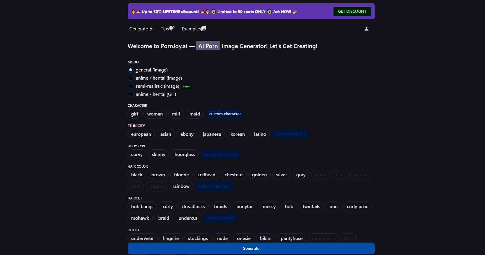The height and width of the screenshot is (255, 485).
Task: Choose chestnut hair color
Action: pos(234,175)
